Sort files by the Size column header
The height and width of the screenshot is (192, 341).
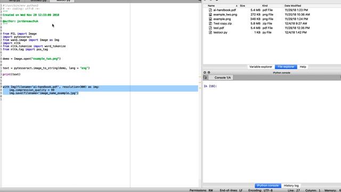coord(242,6)
